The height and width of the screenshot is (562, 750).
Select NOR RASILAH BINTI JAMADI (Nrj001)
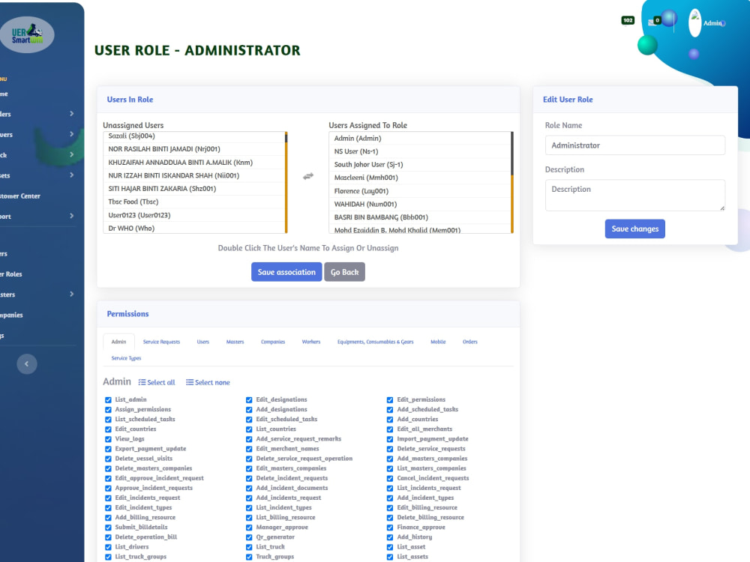click(x=193, y=149)
